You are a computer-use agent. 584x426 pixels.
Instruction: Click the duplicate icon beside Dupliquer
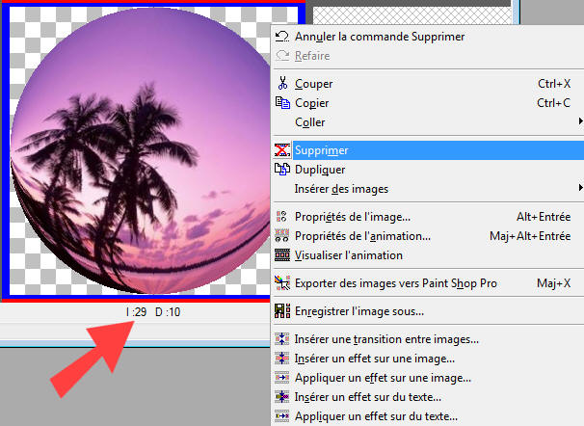click(282, 170)
